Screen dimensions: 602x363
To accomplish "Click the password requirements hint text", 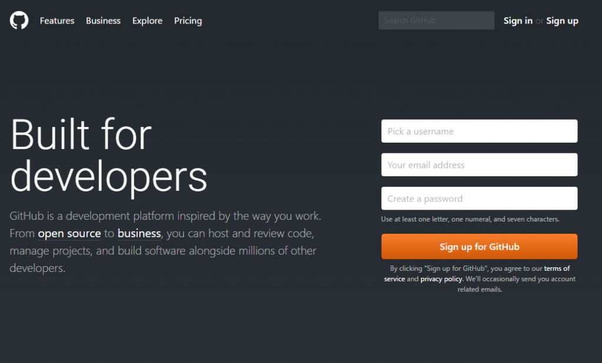I will 470,219.
